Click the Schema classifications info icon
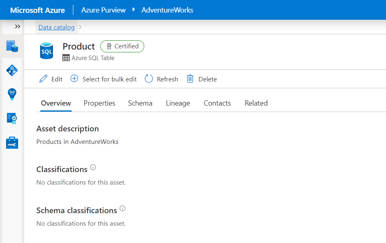The height and width of the screenshot is (243, 386). click(122, 209)
